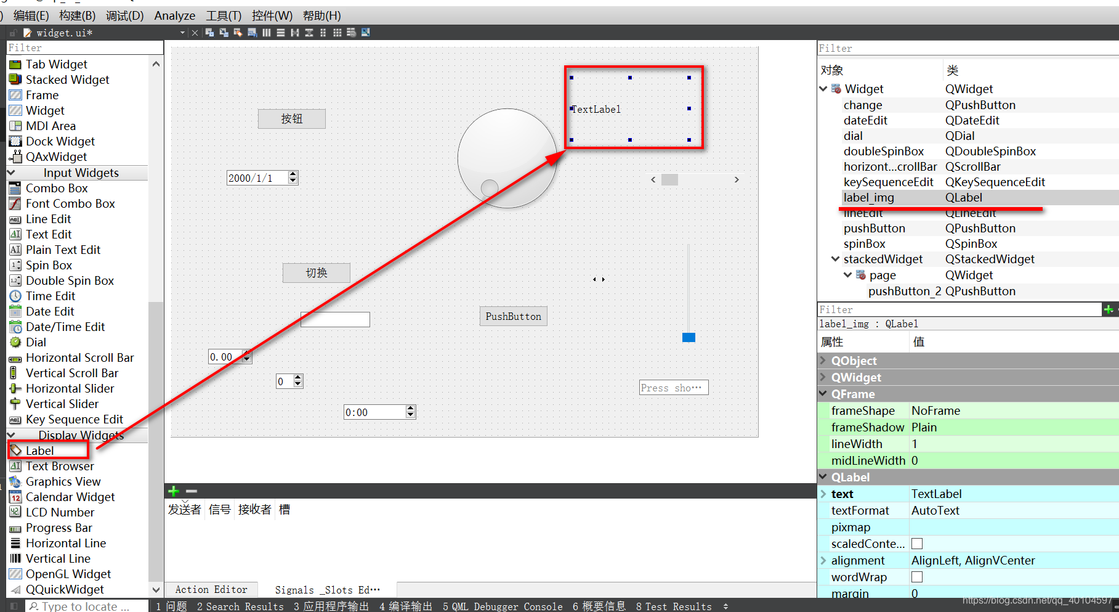Click green plus to add signal connection
This screenshot has height=612, width=1119.
coord(174,491)
